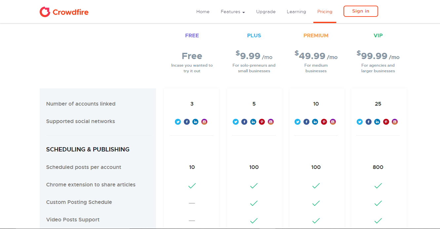Image resolution: width=440 pixels, height=229 pixels.
Task: Click 'For agencies and larger businesses' text
Action: (x=378, y=68)
